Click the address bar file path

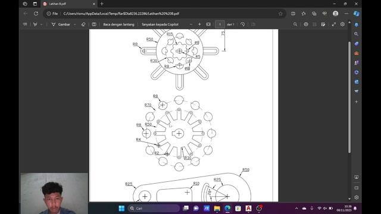coord(121,14)
